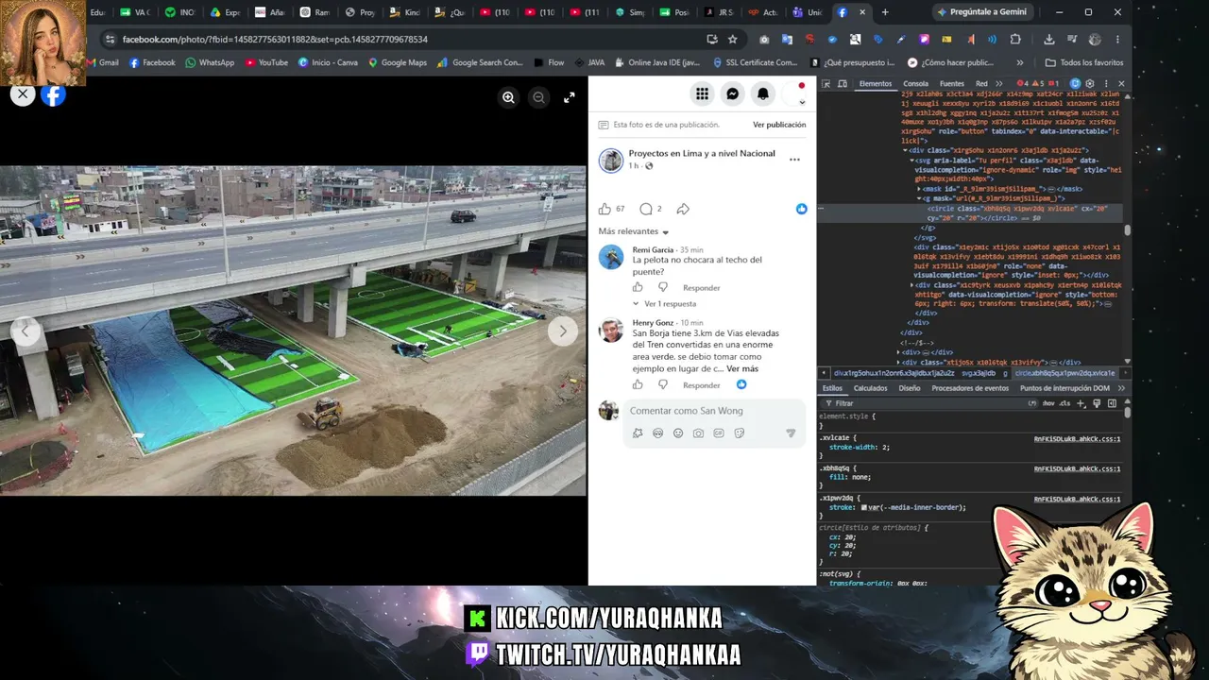The height and width of the screenshot is (680, 1209).
Task: Dislike Henry Gonz's comment
Action: (x=662, y=384)
